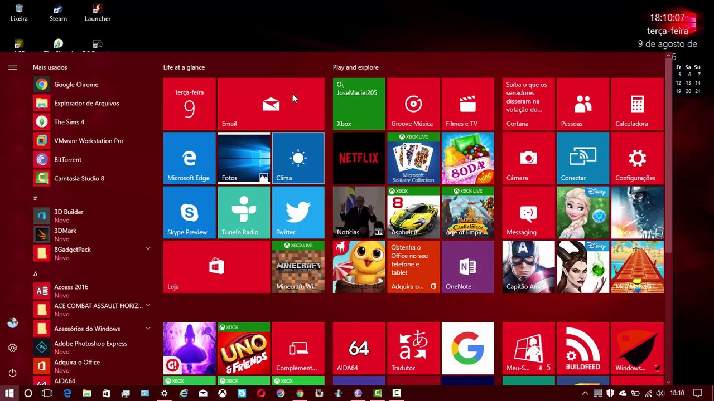
Task: Open the Loja store tile
Action: (216, 267)
